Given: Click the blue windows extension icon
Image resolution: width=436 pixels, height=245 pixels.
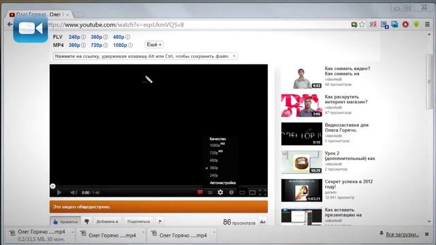Looking at the screenshot, I should click(394, 24).
